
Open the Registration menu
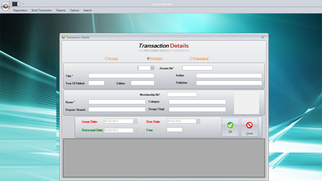pos(20,10)
